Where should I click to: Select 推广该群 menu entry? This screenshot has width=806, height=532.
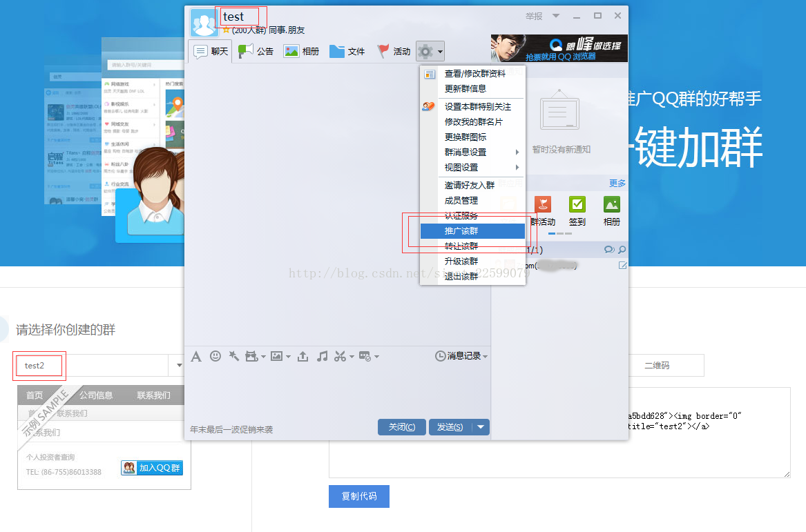(472, 231)
